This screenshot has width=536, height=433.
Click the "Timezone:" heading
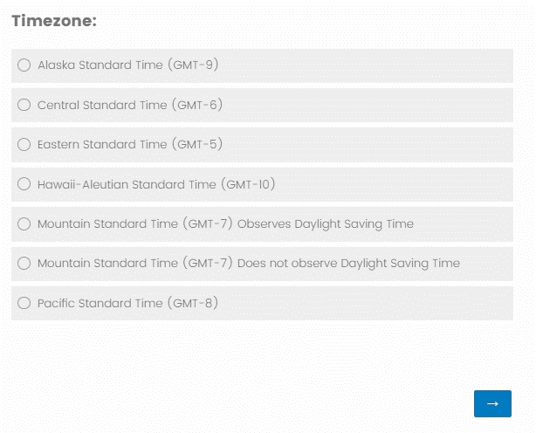[x=54, y=21]
